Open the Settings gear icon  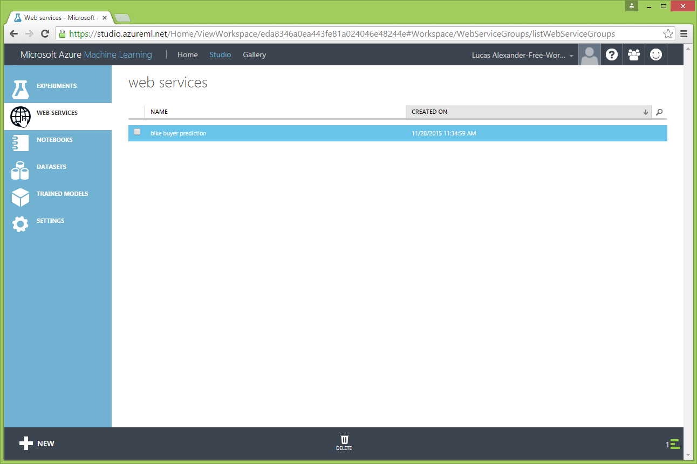click(20, 224)
